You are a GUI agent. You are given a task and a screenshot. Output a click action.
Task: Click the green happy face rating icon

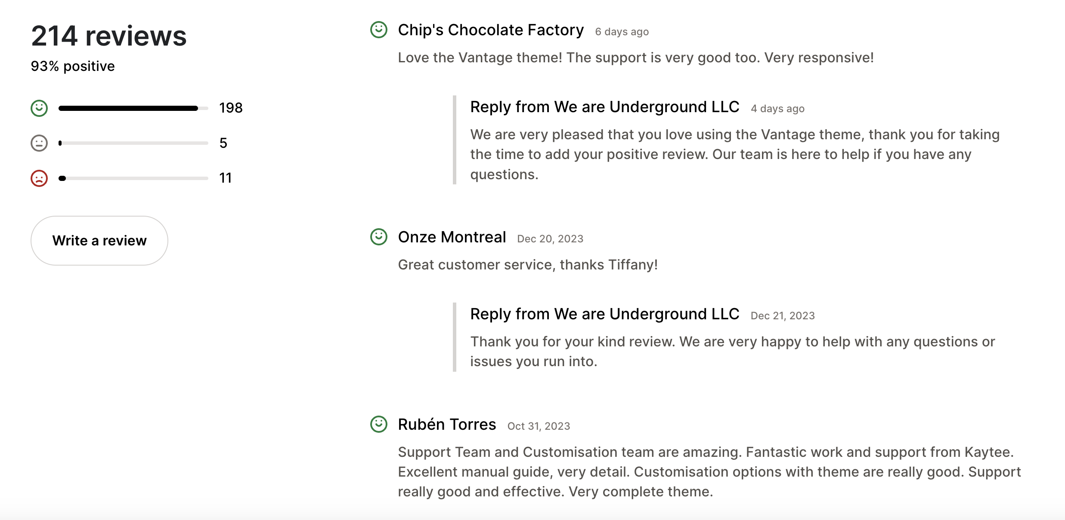tap(39, 107)
